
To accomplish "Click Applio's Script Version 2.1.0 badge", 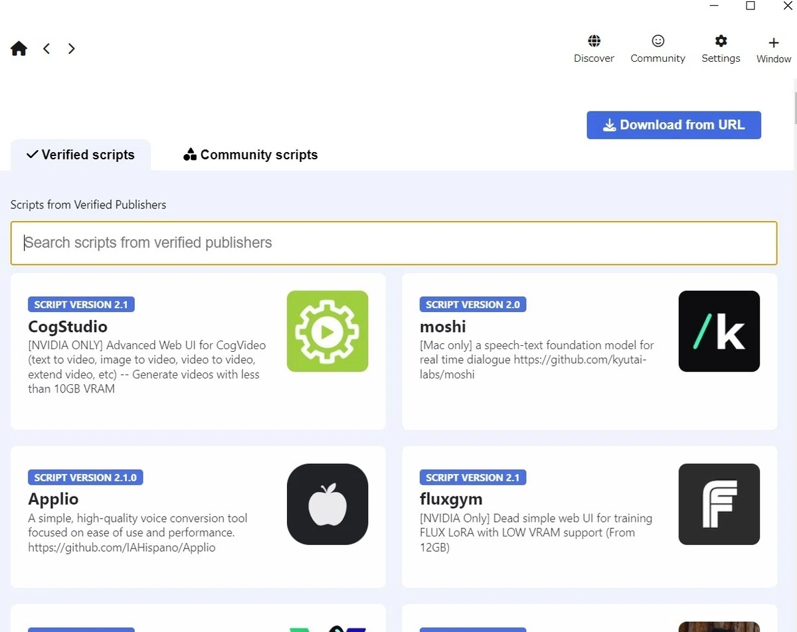I will pos(86,477).
